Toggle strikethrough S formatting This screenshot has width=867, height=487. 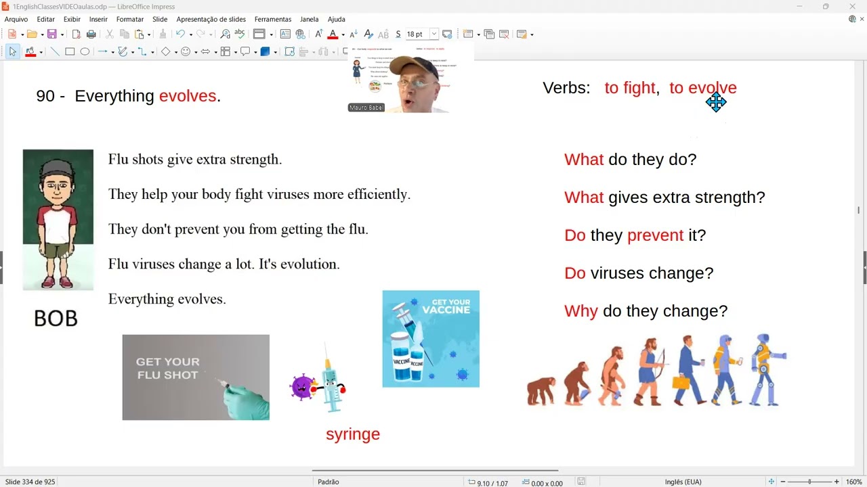(398, 34)
